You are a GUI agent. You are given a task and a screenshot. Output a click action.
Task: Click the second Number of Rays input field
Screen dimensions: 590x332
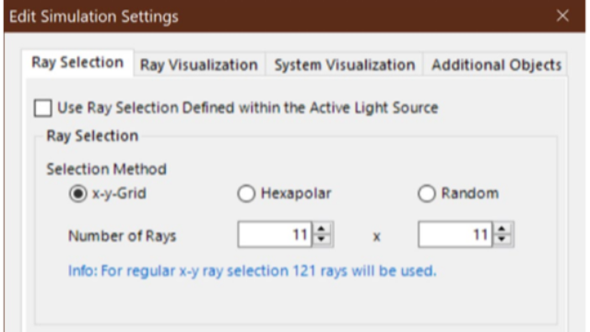click(x=454, y=235)
